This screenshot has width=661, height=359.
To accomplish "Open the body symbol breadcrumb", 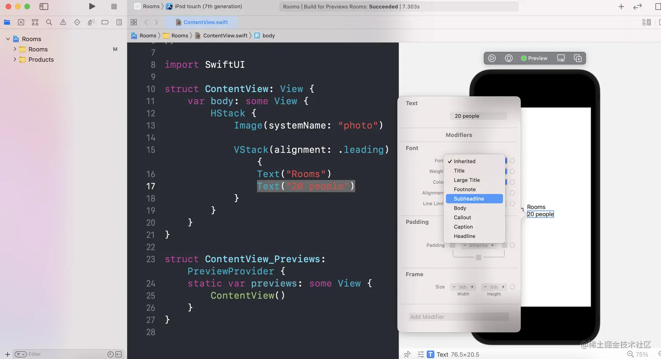I will 264,36.
